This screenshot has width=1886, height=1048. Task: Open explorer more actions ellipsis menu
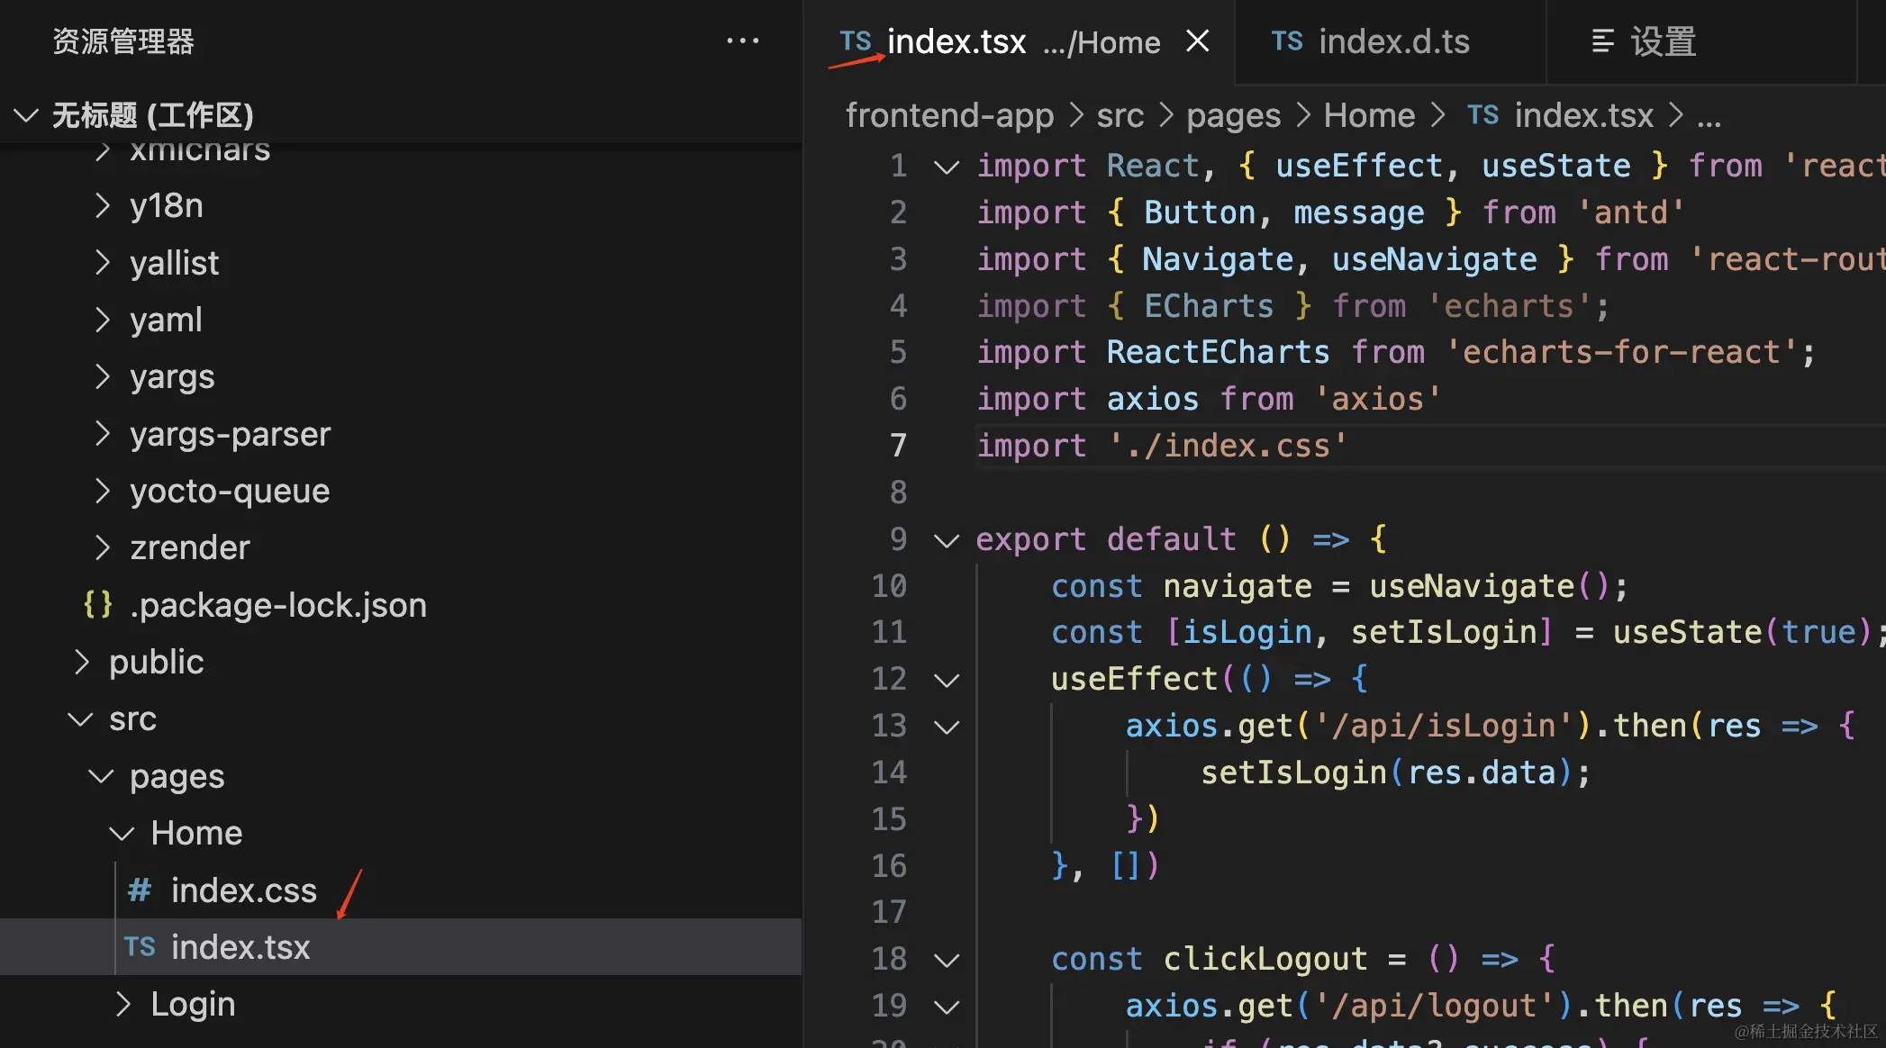coord(742,41)
